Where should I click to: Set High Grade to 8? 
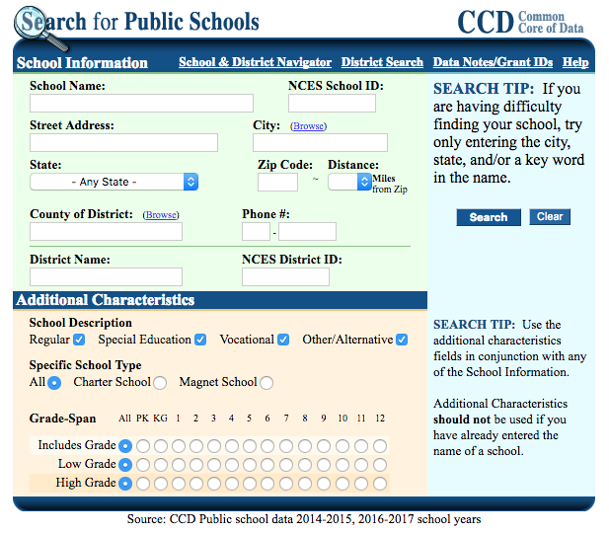point(305,484)
